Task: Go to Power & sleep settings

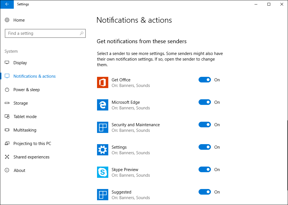Action: coord(26,90)
